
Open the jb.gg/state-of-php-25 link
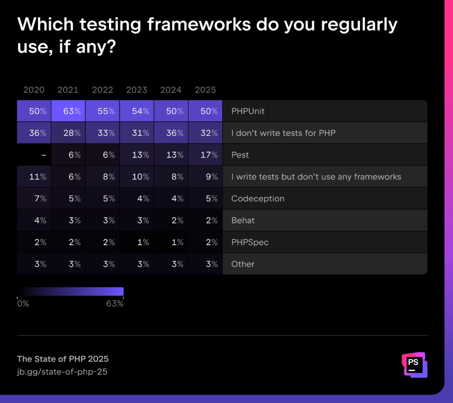[62, 372]
